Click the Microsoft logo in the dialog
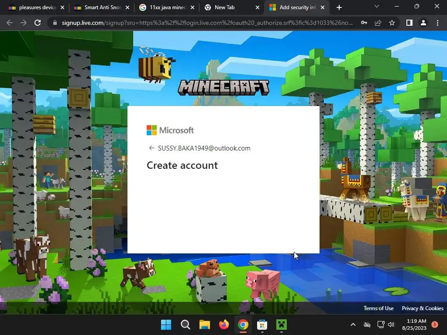 [170, 130]
